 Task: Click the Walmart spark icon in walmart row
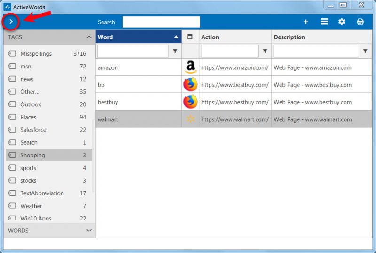pyautogui.click(x=190, y=119)
